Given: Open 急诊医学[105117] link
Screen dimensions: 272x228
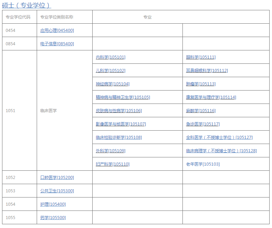Looking at the screenshot, I should 203,124.
